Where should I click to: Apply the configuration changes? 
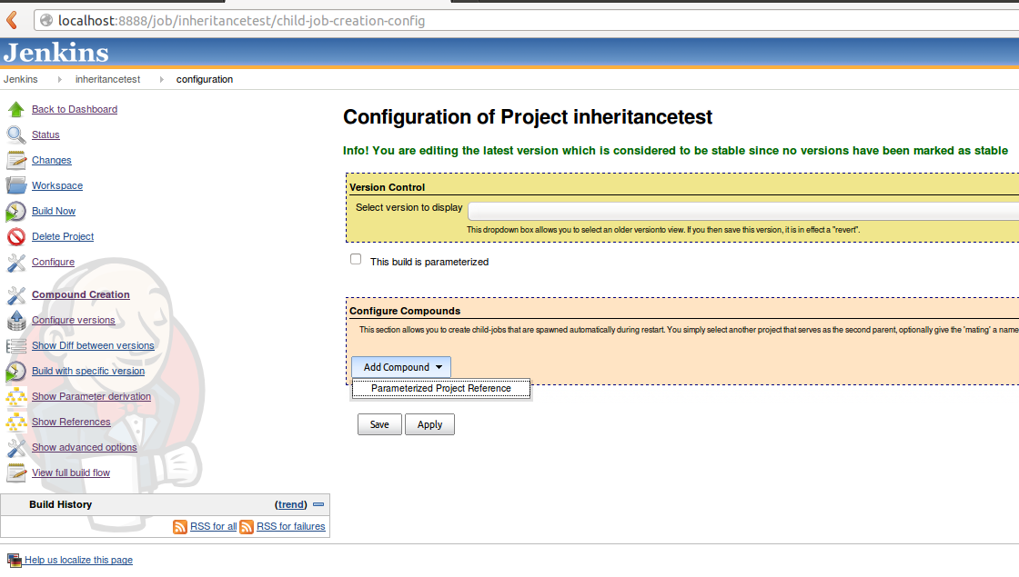tap(429, 423)
